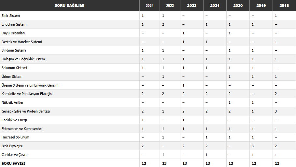Click the Duyu Organları row label
This screenshot has width=296, height=167.
click(x=13, y=33)
